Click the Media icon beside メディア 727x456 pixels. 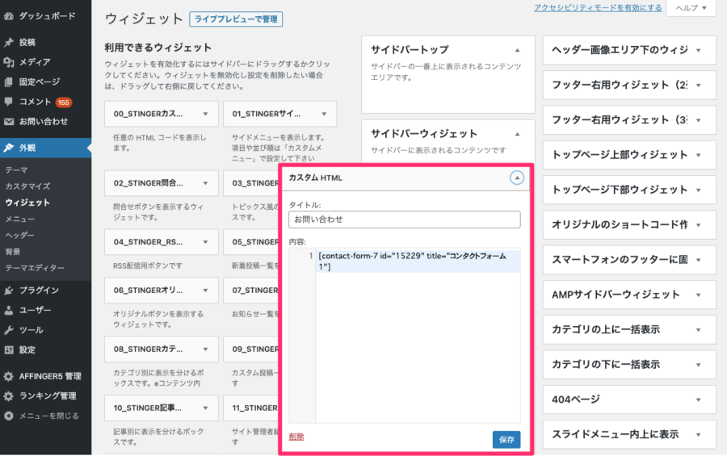(x=8, y=61)
